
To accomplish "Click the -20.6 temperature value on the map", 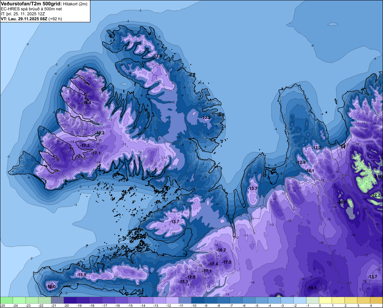I will coord(342,202).
